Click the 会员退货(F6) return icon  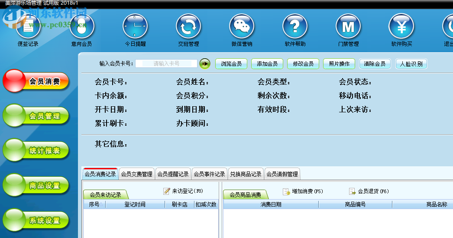pyautogui.click(x=352, y=191)
